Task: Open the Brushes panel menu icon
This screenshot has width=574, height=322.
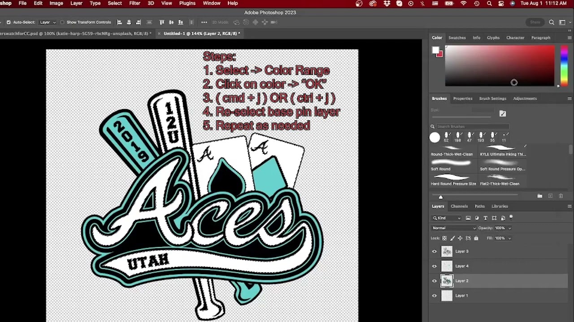Action: pos(569,98)
